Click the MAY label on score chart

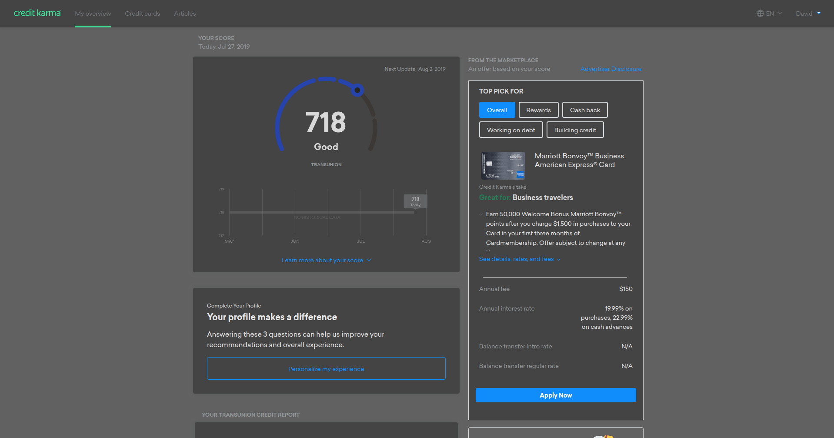[x=229, y=241]
